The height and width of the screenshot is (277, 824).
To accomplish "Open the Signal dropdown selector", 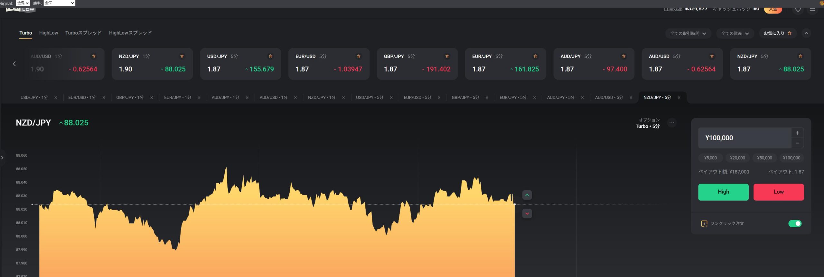I will (23, 3).
